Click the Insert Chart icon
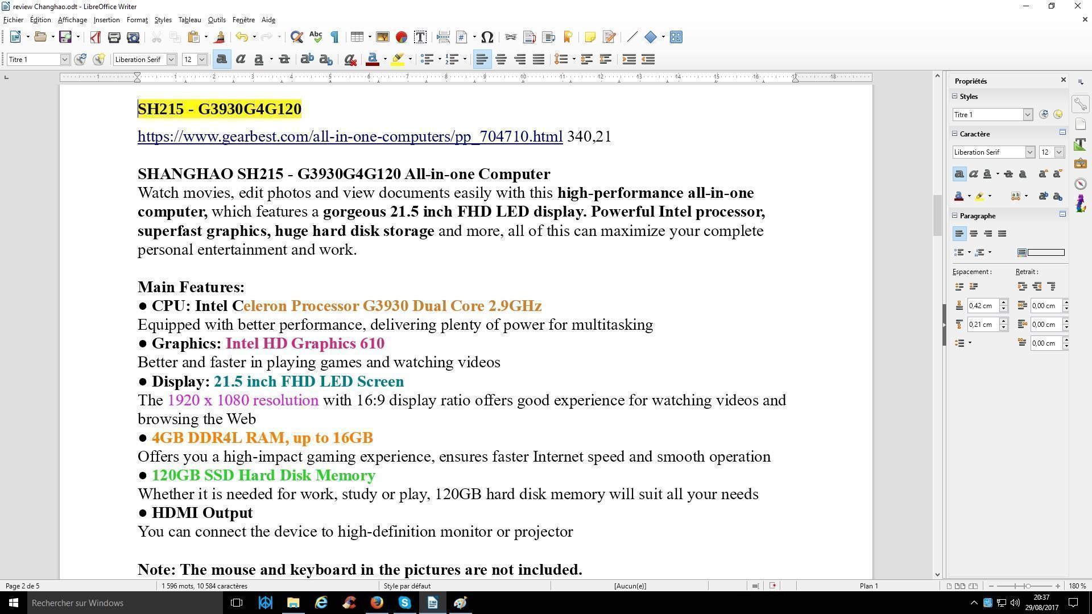The height and width of the screenshot is (614, 1092). pyautogui.click(x=402, y=38)
